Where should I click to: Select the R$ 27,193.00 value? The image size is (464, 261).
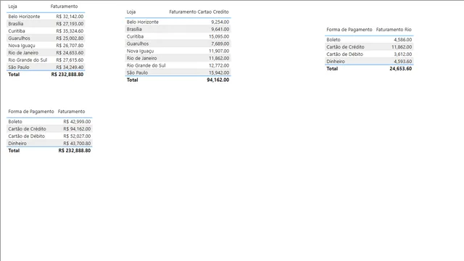click(70, 24)
